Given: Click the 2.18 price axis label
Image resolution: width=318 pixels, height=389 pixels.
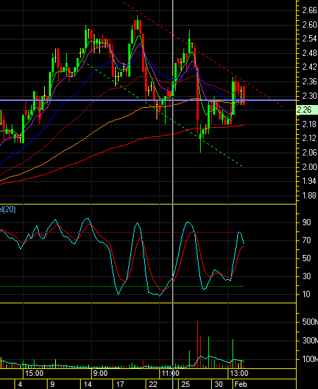Looking at the screenshot, I should click(310, 124).
